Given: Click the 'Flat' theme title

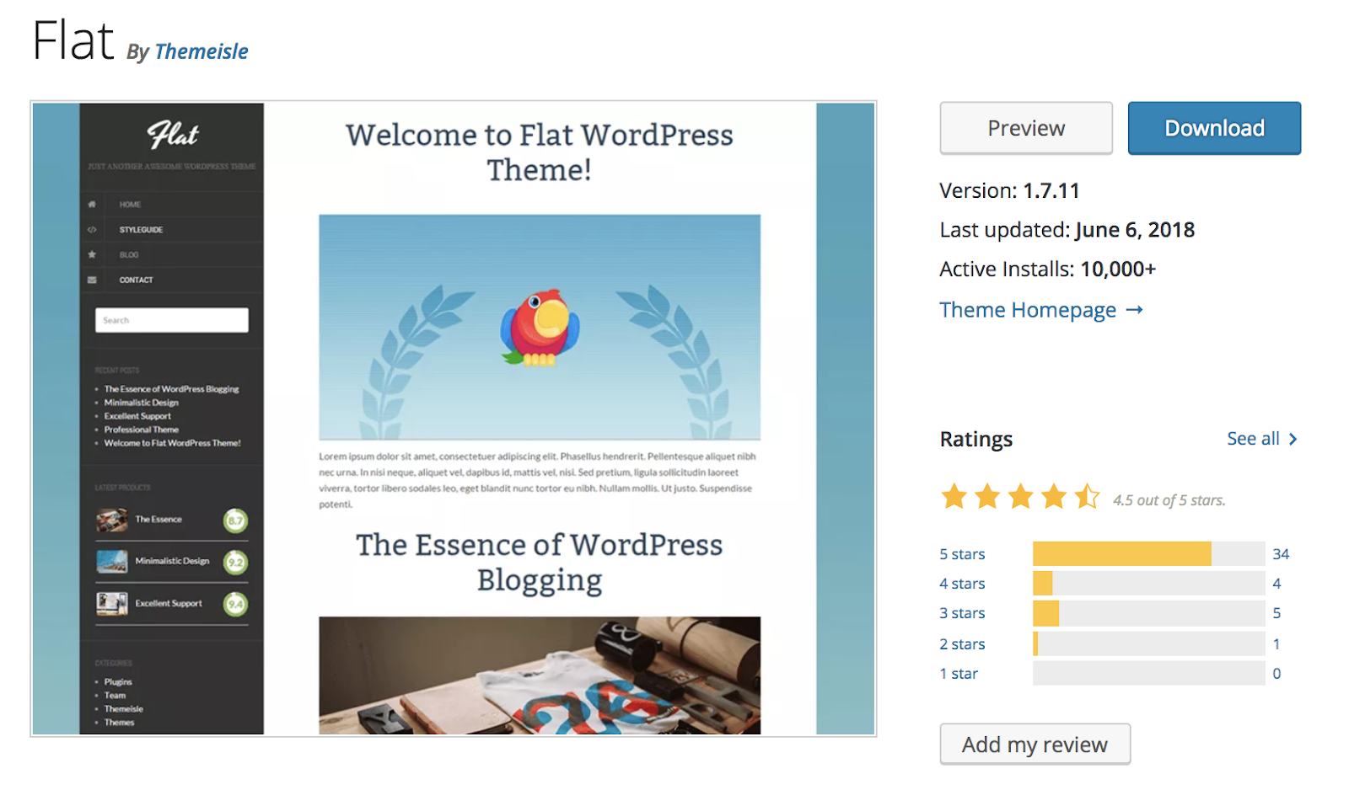Looking at the screenshot, I should (x=73, y=40).
